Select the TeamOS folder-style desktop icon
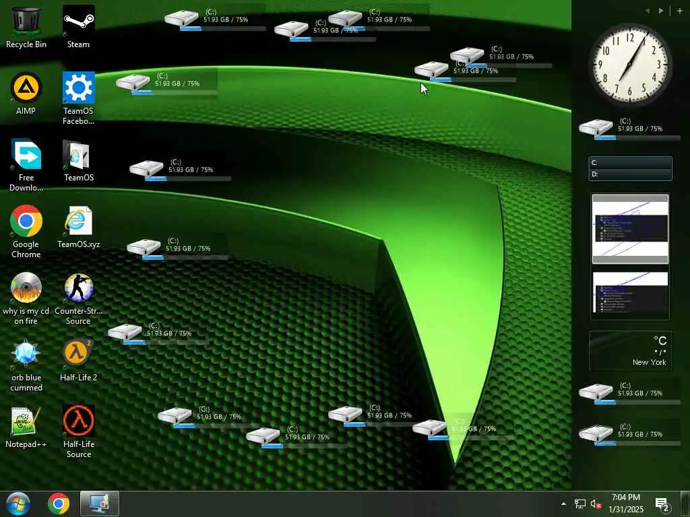 click(x=78, y=160)
